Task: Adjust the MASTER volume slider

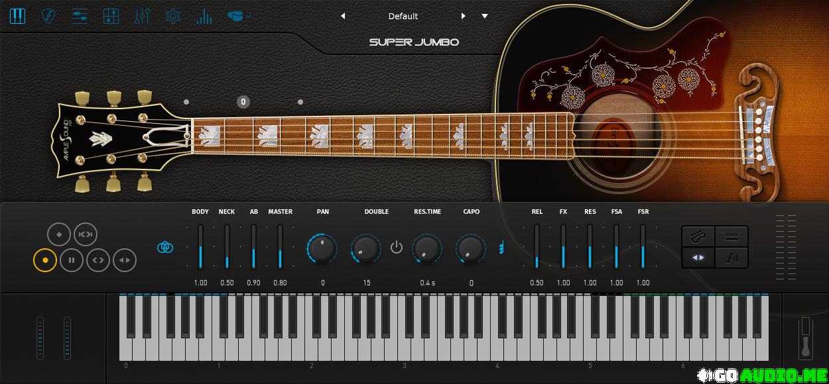Action: tap(280, 246)
